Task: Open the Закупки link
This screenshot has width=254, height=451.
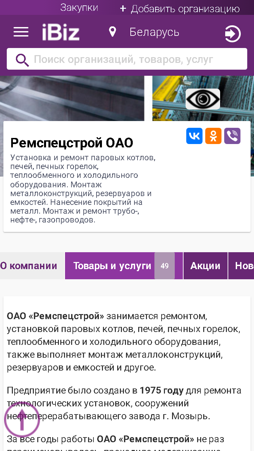Action: pos(79,8)
